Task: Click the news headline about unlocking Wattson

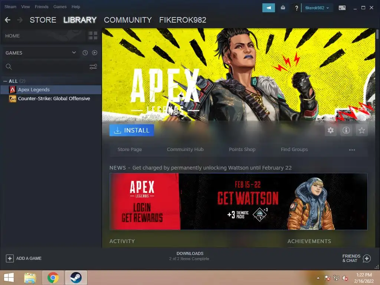Action: (x=212, y=168)
